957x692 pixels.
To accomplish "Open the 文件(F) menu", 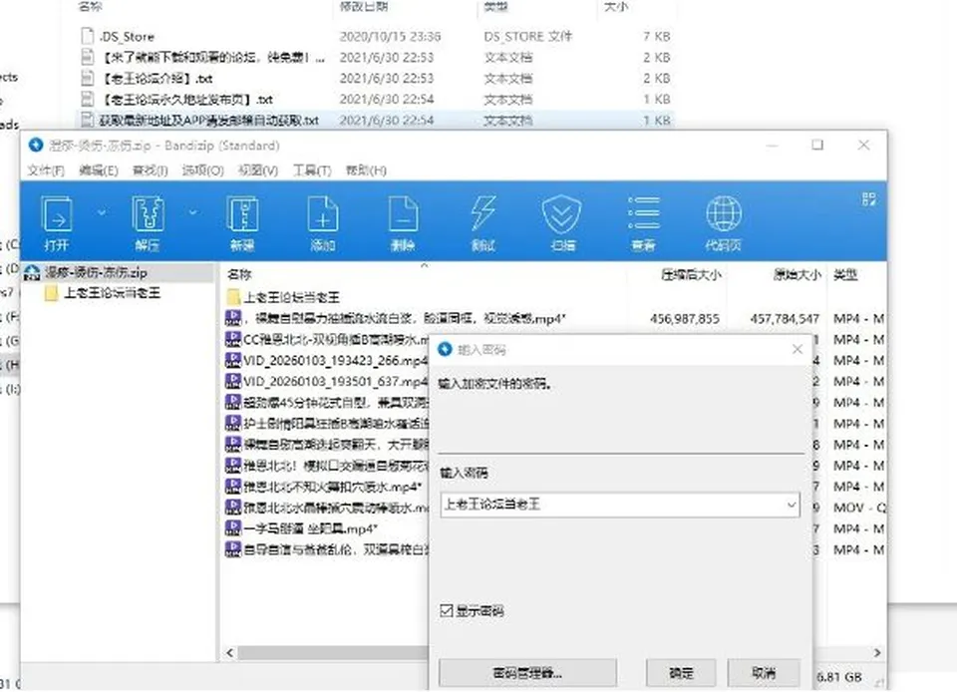I will pos(46,171).
